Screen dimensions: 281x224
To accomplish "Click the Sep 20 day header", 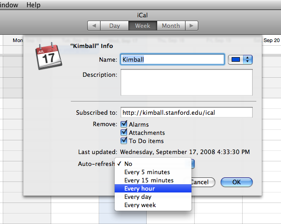I will point(271,40).
